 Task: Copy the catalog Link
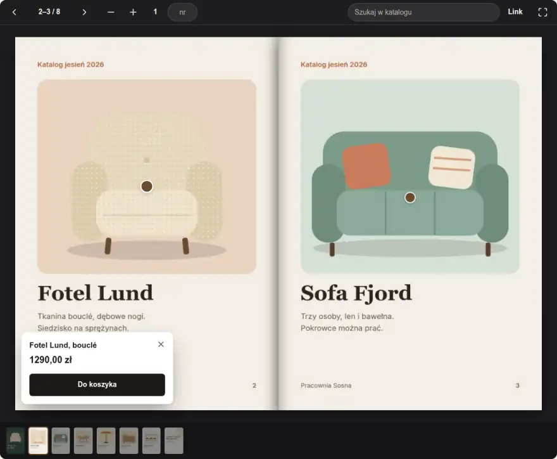(515, 12)
